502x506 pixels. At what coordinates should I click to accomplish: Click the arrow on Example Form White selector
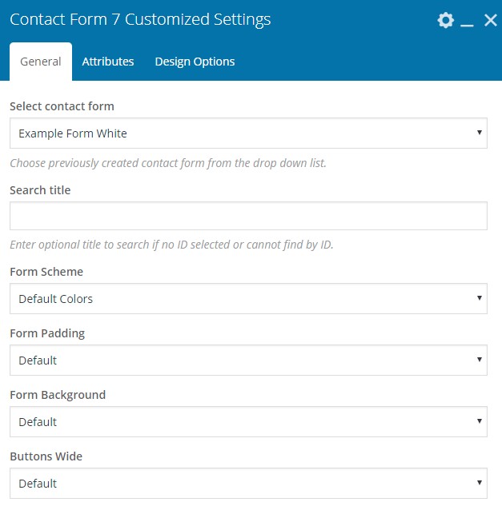coord(480,133)
